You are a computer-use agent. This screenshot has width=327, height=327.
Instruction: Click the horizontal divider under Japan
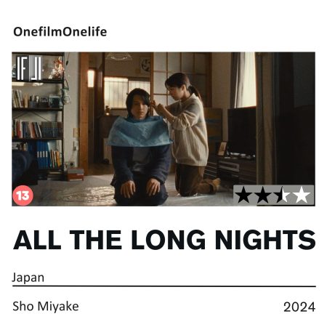coord(164,286)
